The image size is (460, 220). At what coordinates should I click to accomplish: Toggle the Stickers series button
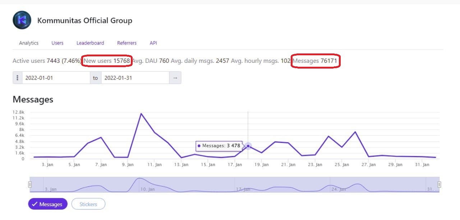point(88,204)
